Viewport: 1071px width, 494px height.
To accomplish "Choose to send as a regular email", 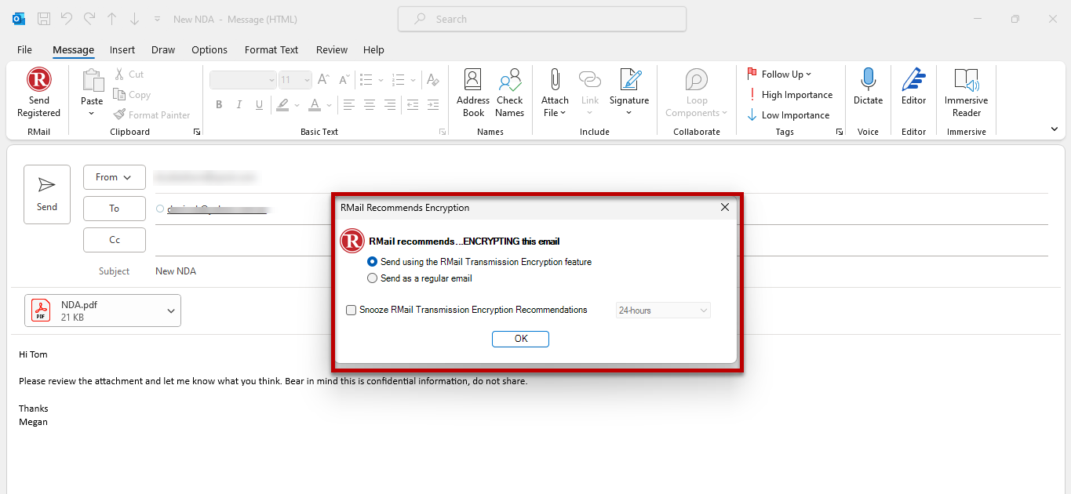I will click(x=372, y=278).
